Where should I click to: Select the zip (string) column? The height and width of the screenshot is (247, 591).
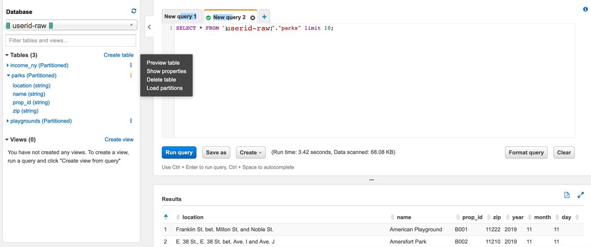[26, 111]
